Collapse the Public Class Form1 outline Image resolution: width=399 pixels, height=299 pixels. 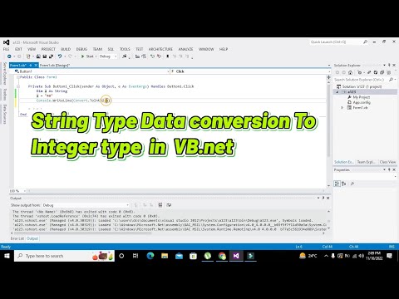pyautogui.click(x=18, y=77)
